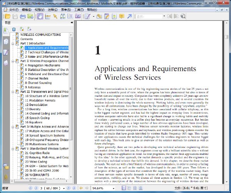Viewport: 231px width, 193px height.
Task: Open bookmark 23 Video Coding
Action: [36, 162]
